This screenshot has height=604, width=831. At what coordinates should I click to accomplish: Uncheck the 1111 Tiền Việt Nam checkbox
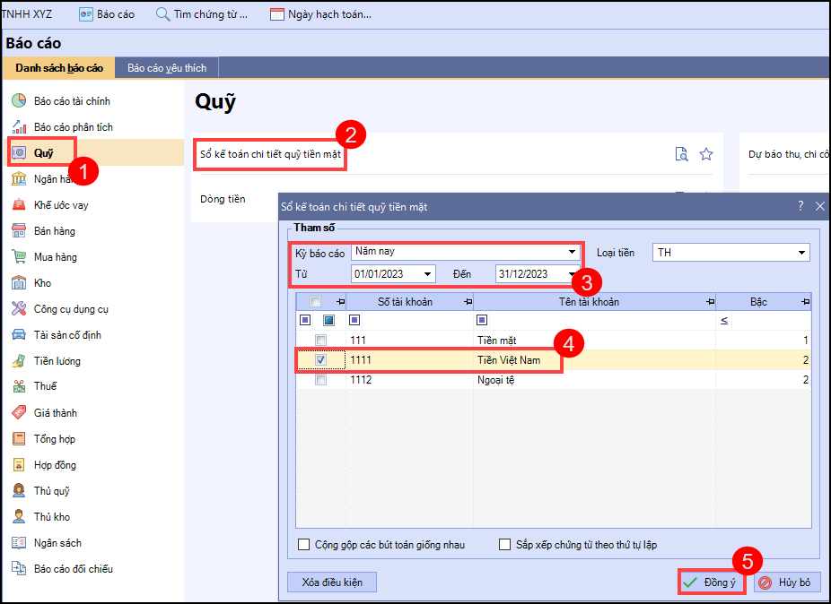(320, 360)
